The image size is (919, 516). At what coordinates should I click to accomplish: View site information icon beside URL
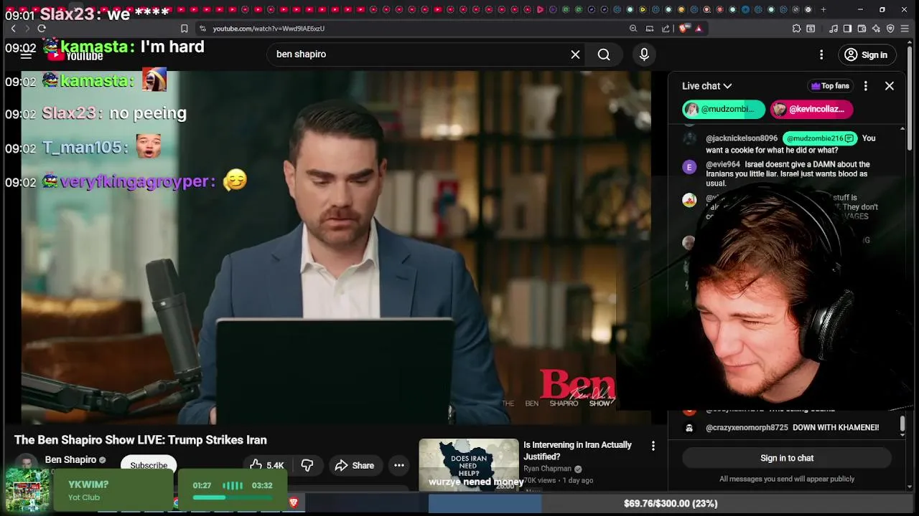coord(203,29)
